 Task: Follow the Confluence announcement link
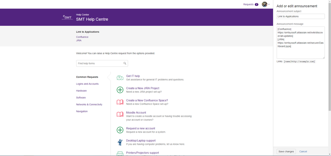pos(82,37)
